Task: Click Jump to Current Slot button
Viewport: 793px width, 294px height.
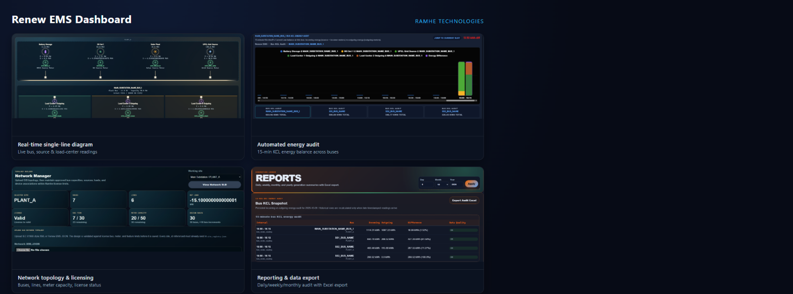Action: [x=447, y=38]
